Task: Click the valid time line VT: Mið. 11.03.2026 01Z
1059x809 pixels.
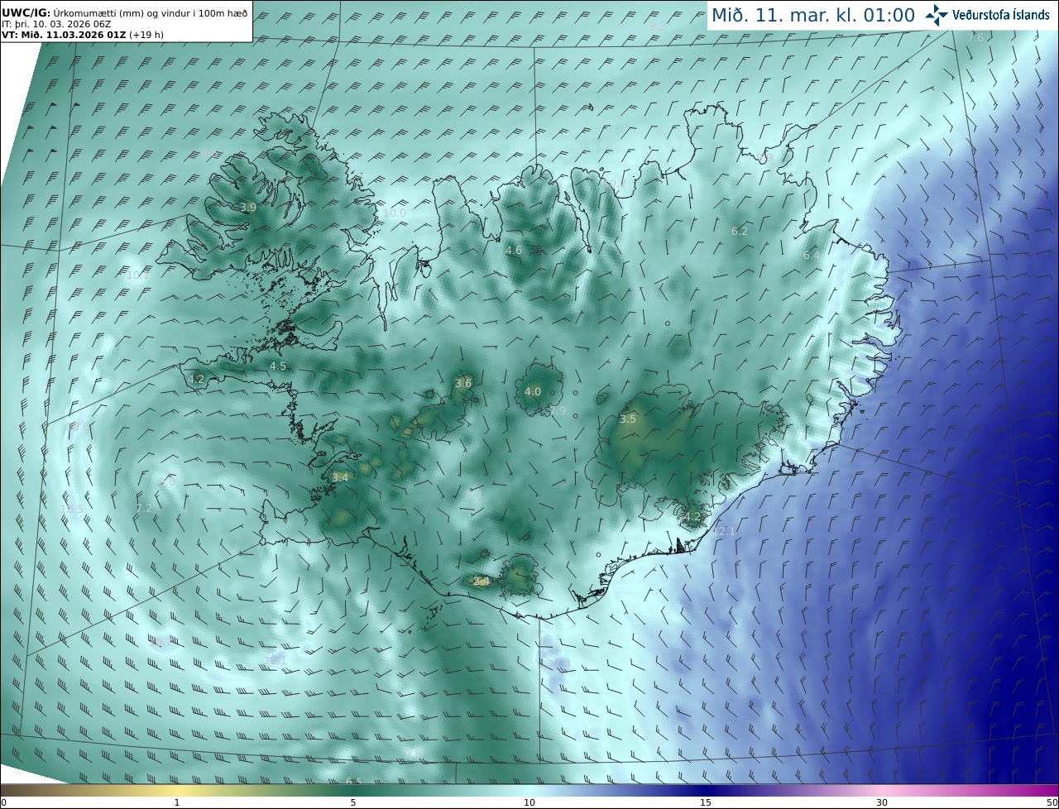Action: coord(64,35)
